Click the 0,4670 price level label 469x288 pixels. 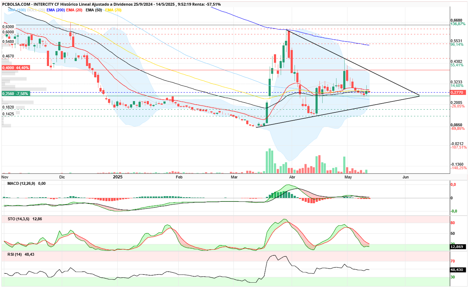point(8,56)
